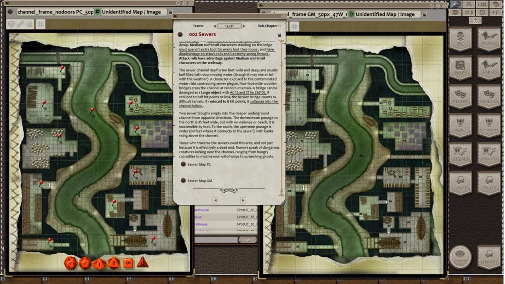Toggle the lock on the 002 Sewers entry
505x284 pixels.
coord(279,35)
